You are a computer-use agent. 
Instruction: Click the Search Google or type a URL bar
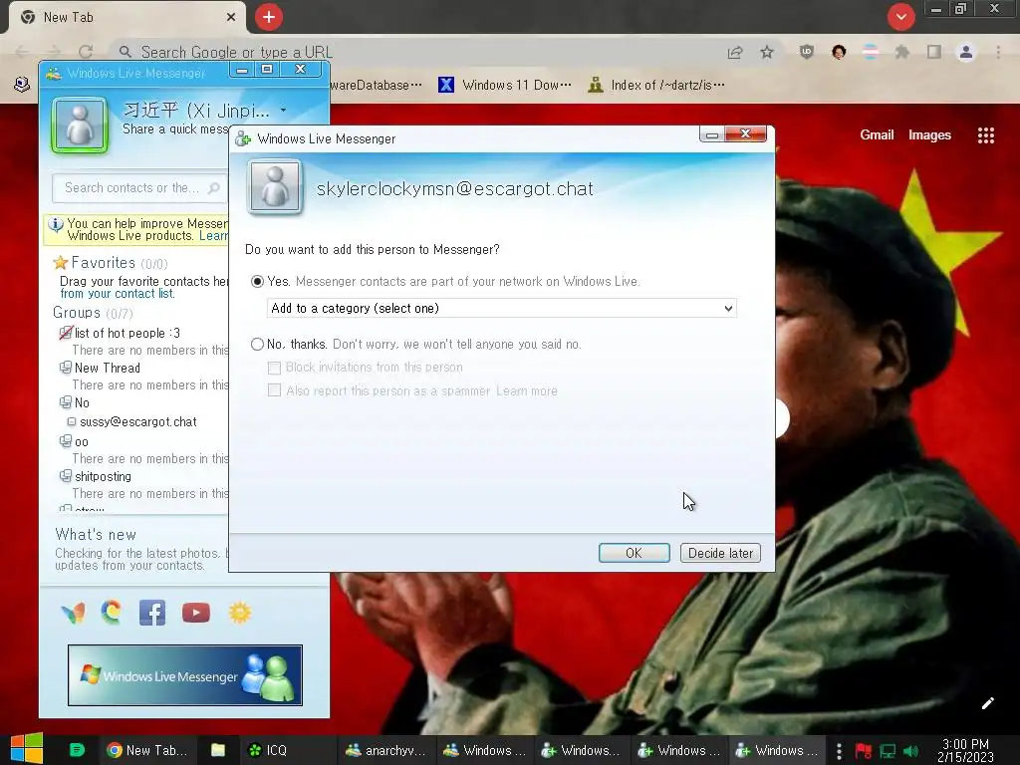(416, 52)
